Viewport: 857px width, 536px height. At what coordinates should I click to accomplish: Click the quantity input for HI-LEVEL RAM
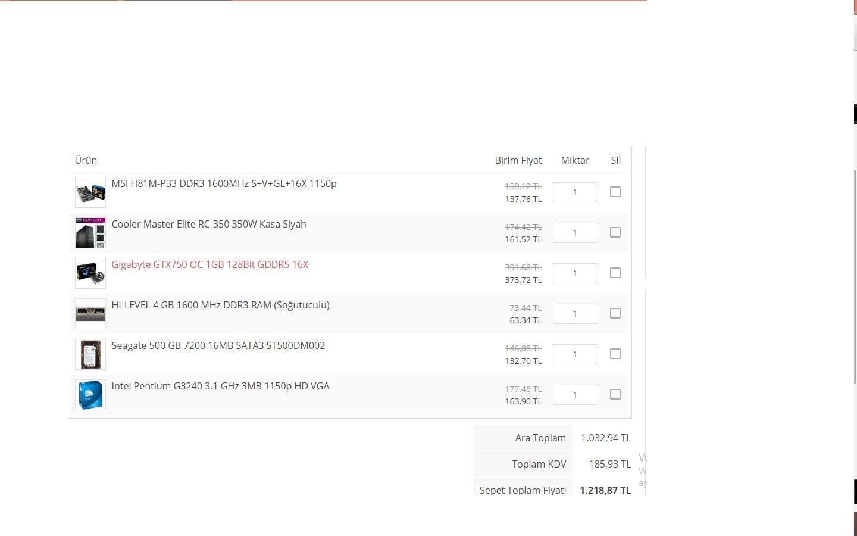575,314
